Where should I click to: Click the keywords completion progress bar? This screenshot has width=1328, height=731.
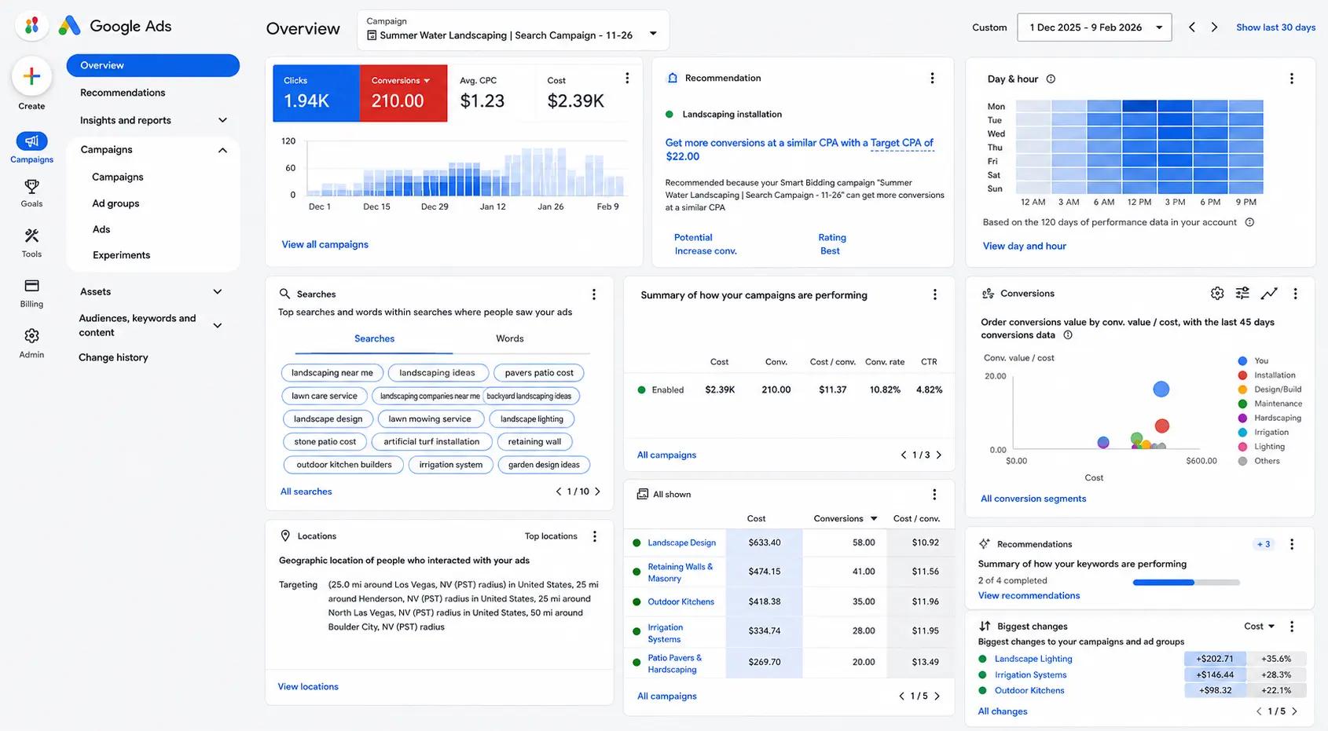[x=1187, y=583]
